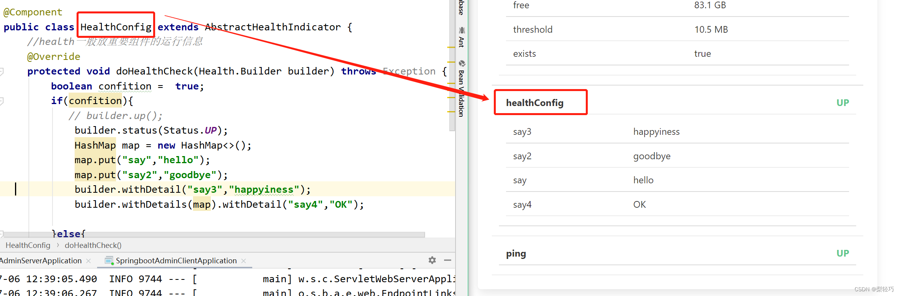The width and height of the screenshot is (900, 296).
Task: Click the 12:39:05.490 log line in the console
Action: (228, 279)
